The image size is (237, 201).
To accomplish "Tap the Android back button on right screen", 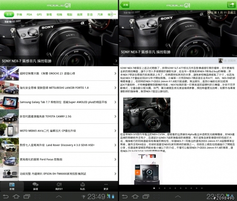I will click(125, 197).
